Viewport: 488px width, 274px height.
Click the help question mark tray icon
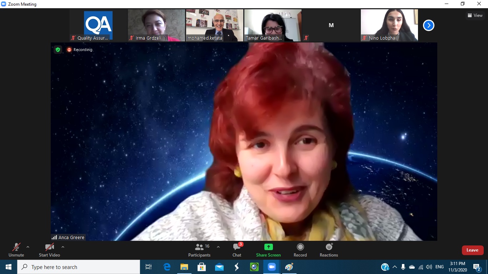click(x=385, y=267)
